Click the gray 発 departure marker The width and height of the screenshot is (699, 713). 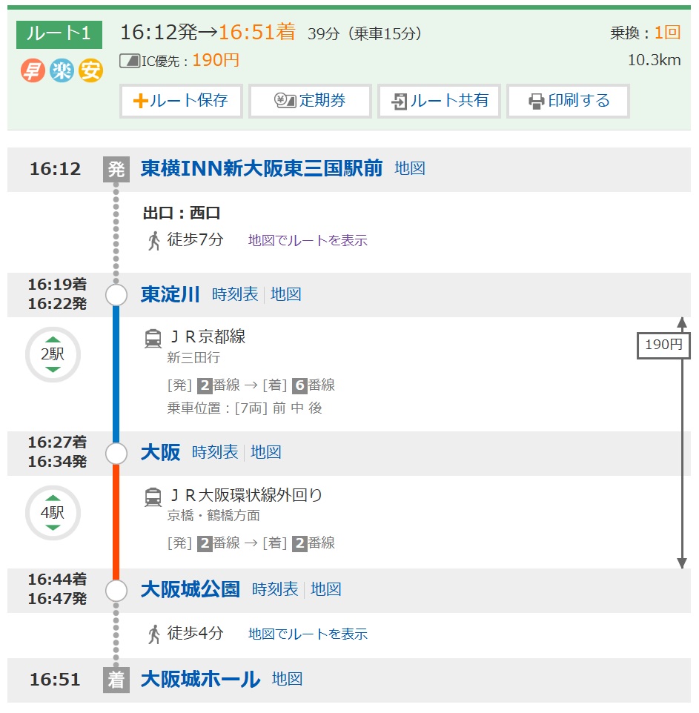click(x=116, y=169)
